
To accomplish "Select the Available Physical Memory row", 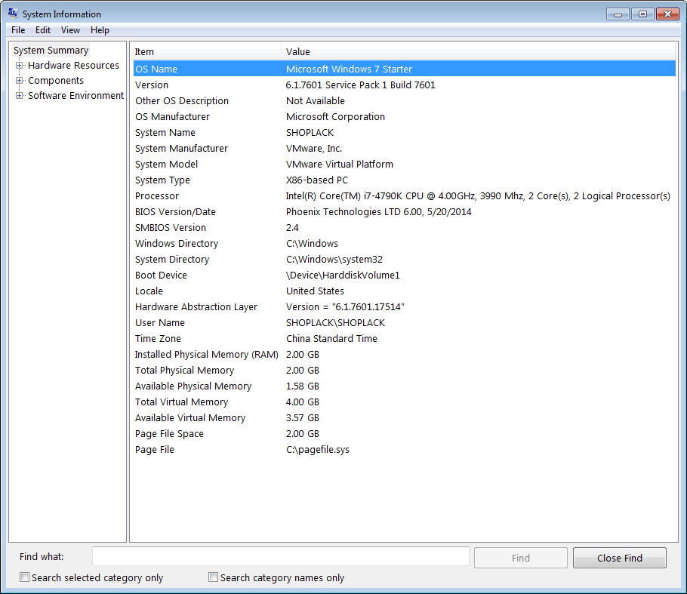I will click(405, 386).
